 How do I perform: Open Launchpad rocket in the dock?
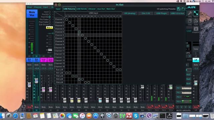9,116
